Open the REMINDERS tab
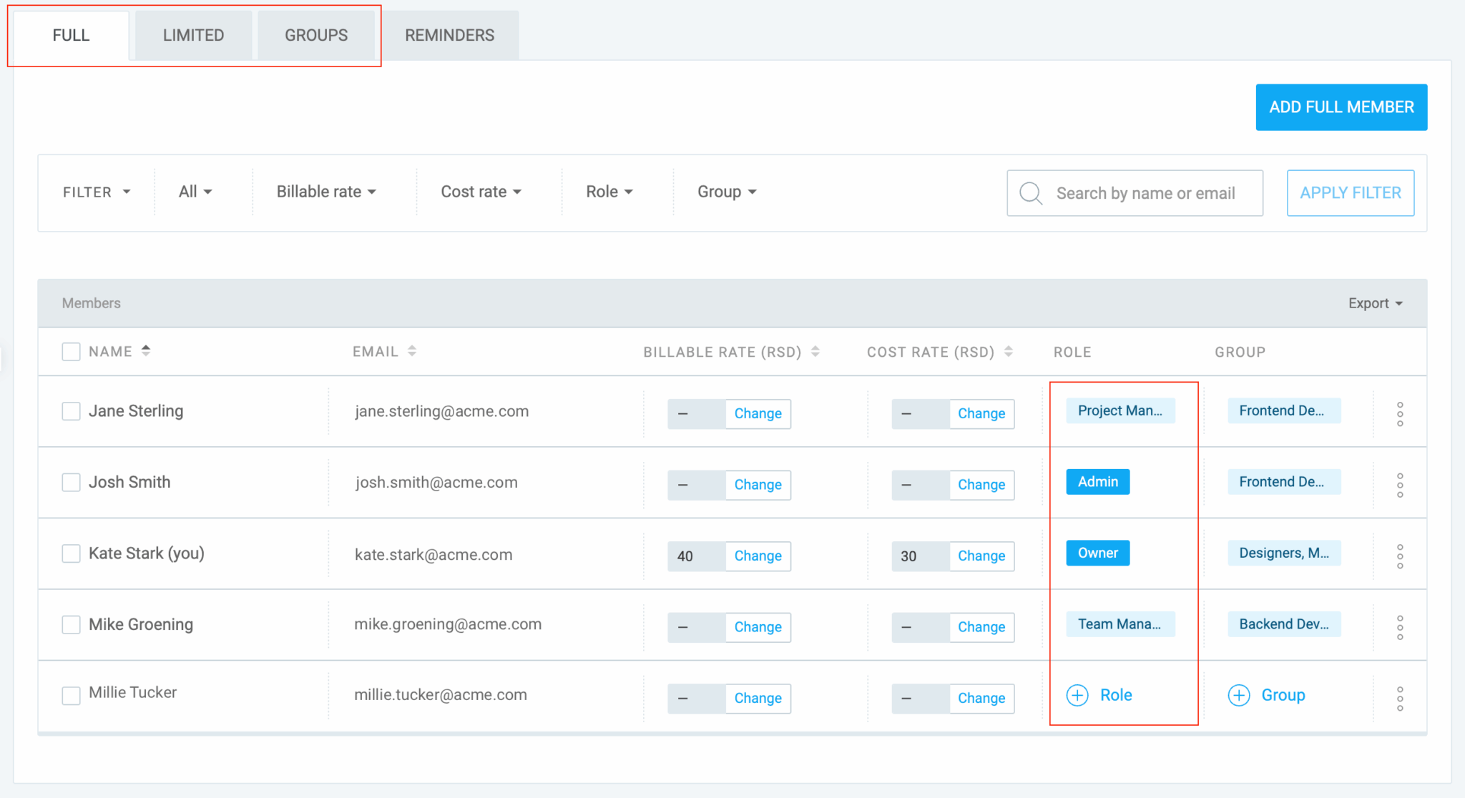 pos(449,35)
